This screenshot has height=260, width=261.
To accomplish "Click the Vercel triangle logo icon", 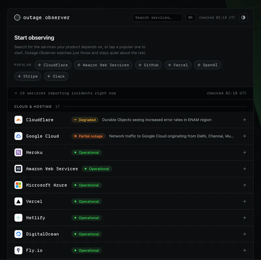I will click(x=19, y=201).
